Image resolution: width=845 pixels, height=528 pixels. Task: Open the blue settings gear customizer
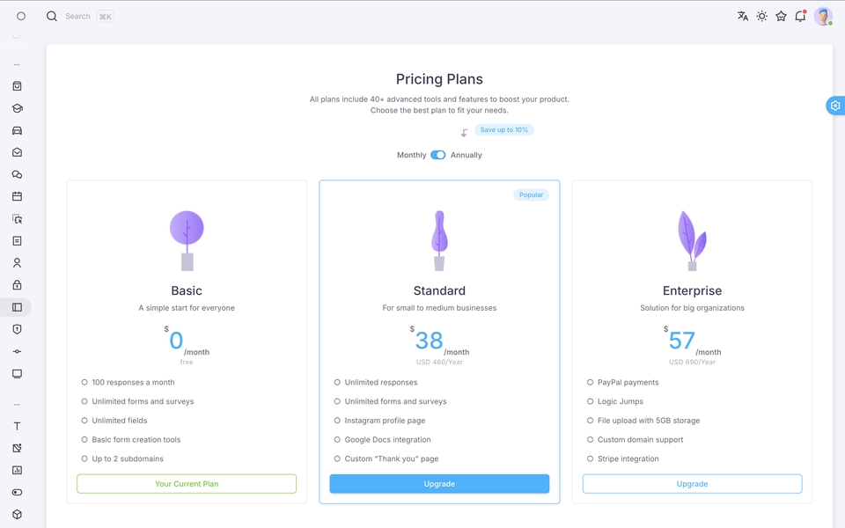click(835, 106)
